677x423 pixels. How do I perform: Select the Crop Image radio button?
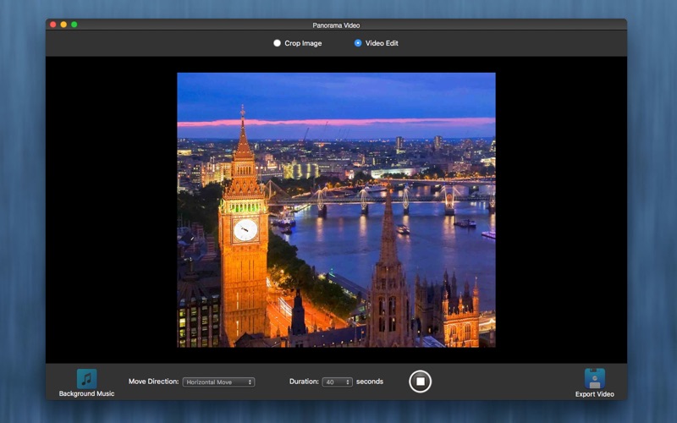[x=278, y=43]
